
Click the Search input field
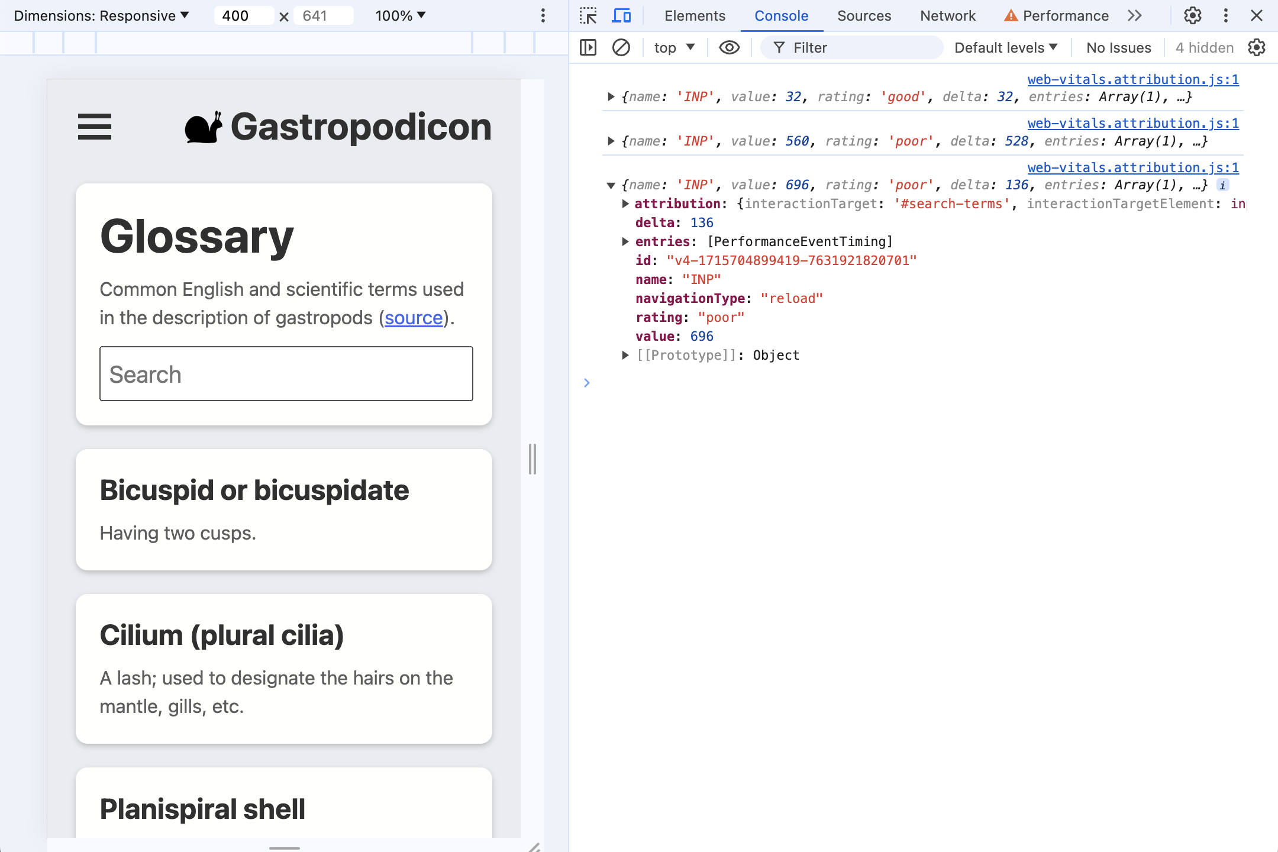(285, 373)
